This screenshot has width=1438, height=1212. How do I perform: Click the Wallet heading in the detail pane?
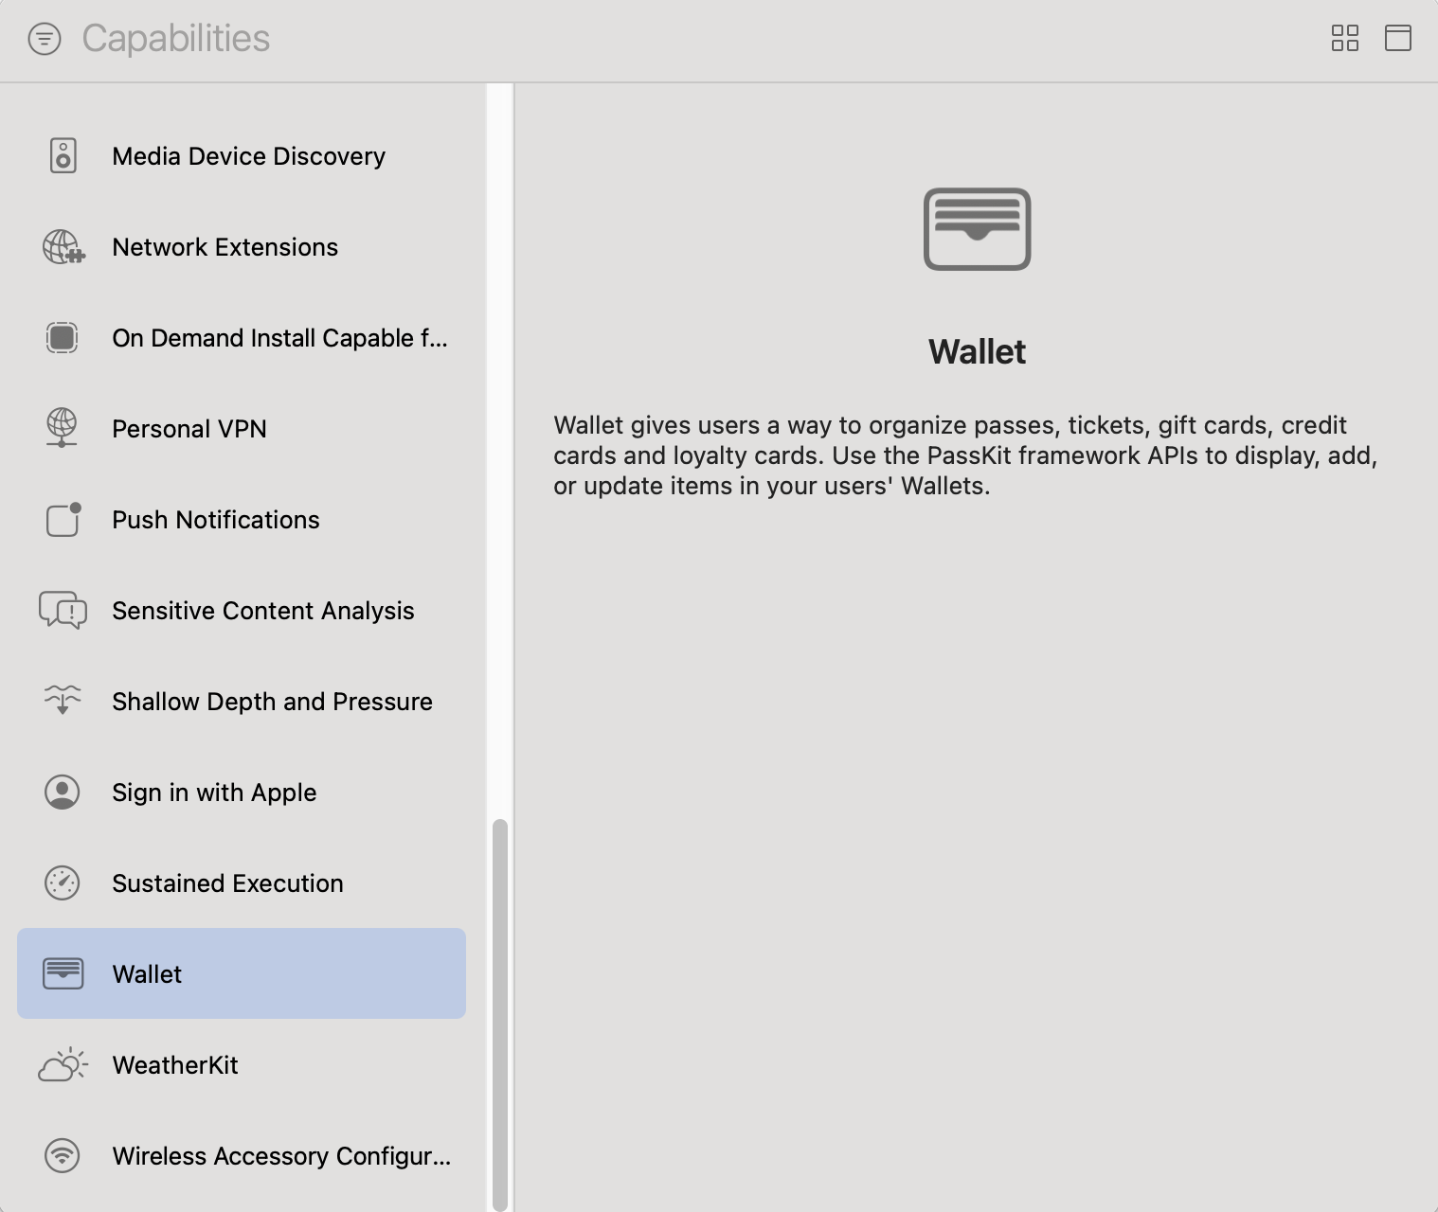click(978, 352)
